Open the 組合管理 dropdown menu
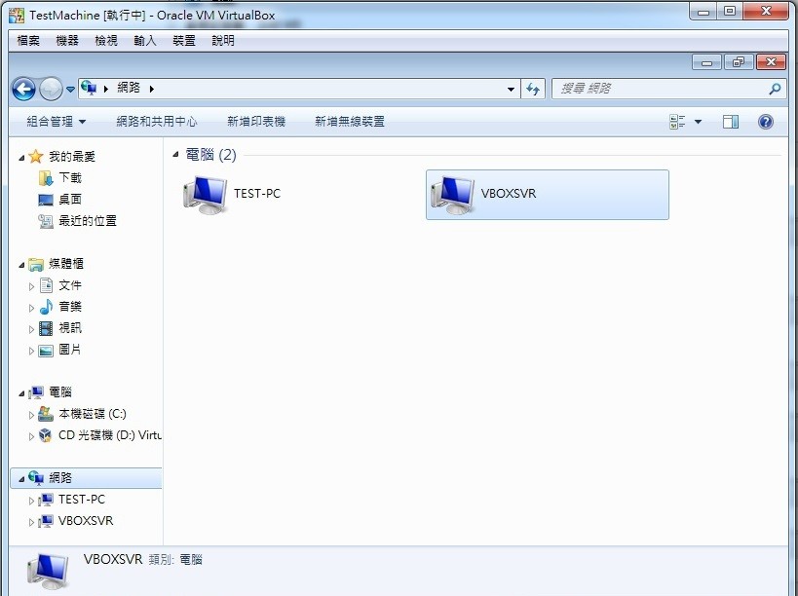The height and width of the screenshot is (596, 798). pos(56,122)
